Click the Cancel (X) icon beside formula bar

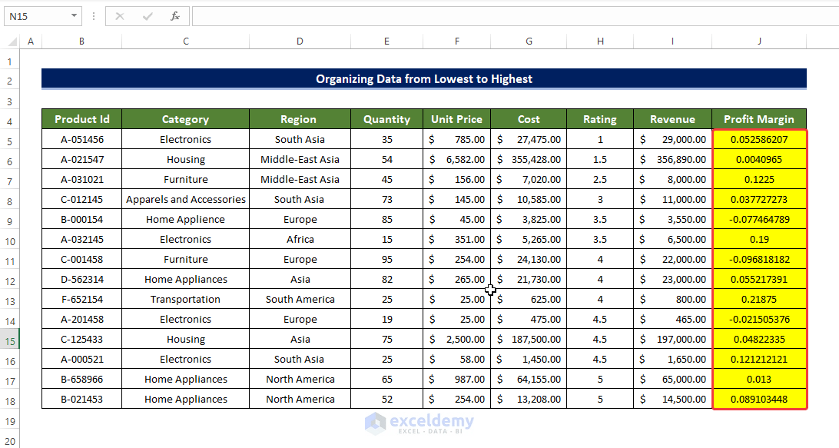(120, 15)
